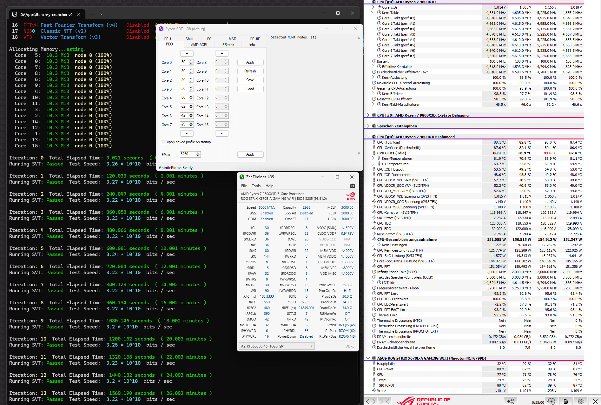Open ZenTimings Tools menu
This screenshot has height=405, width=601.
pyautogui.click(x=256, y=186)
